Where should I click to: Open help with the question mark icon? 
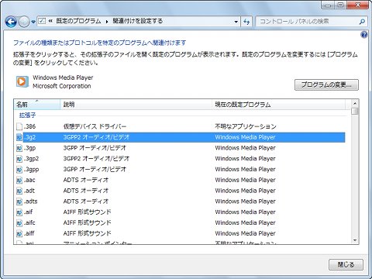(x=364, y=34)
